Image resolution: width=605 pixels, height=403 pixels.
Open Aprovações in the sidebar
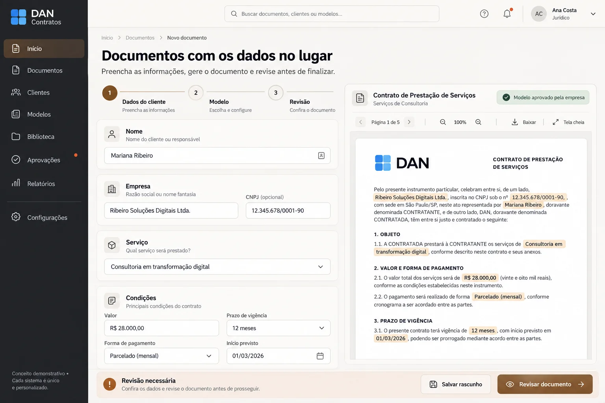44,160
